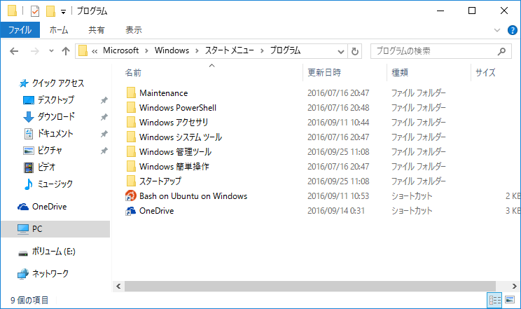
Task: Select ダウンロード in the navigation pane
Action: (56, 117)
